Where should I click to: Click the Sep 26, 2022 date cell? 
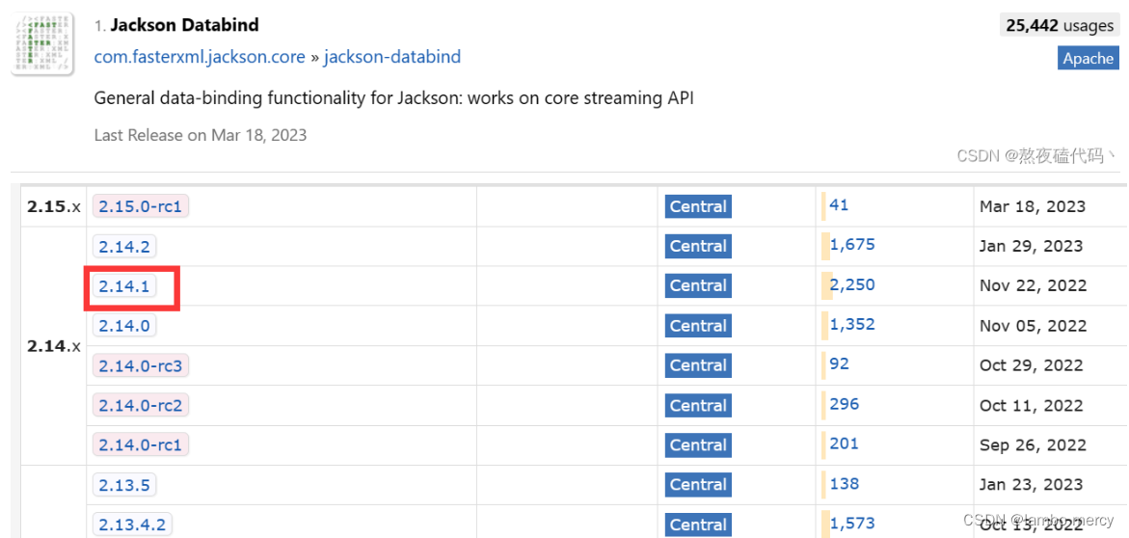click(x=1032, y=445)
